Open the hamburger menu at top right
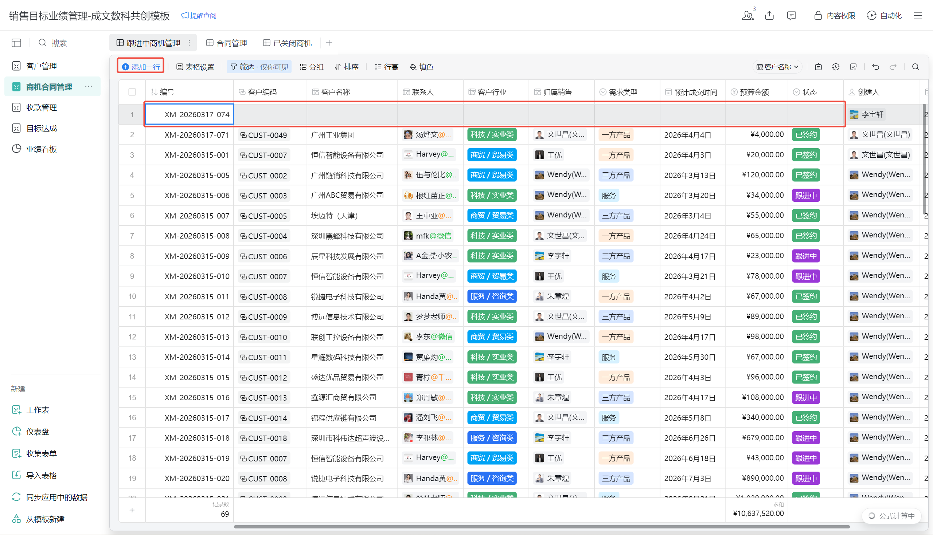The image size is (933, 535). (x=918, y=15)
